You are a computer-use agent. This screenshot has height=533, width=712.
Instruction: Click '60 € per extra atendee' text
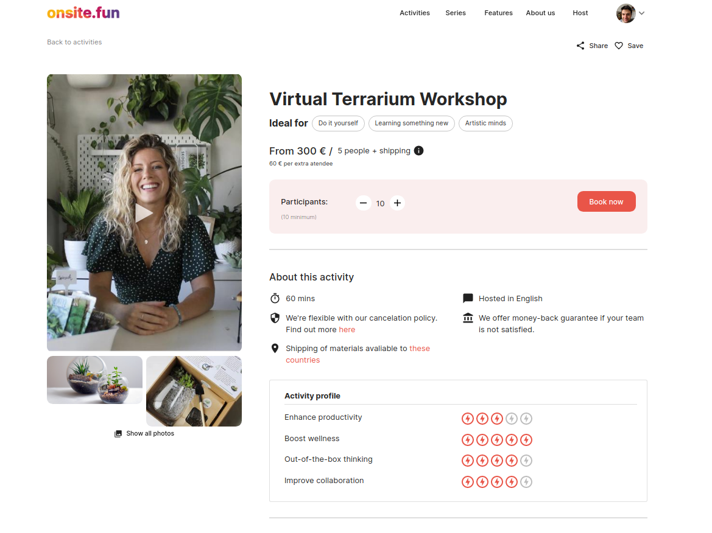point(301,164)
